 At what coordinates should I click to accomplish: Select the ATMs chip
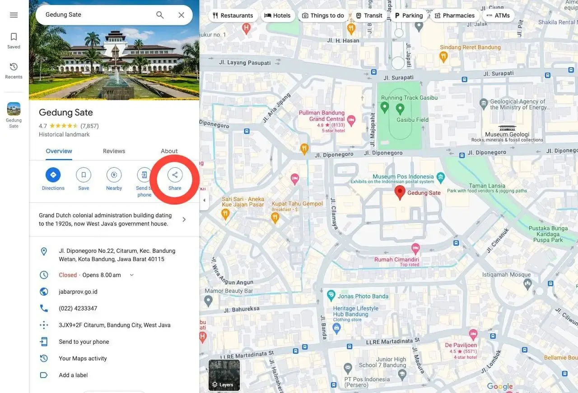(x=498, y=15)
